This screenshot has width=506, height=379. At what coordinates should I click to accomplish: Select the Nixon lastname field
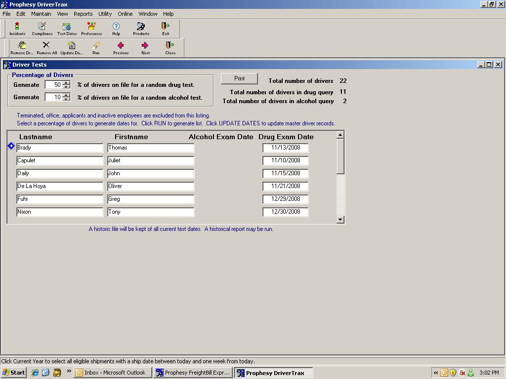click(x=60, y=212)
